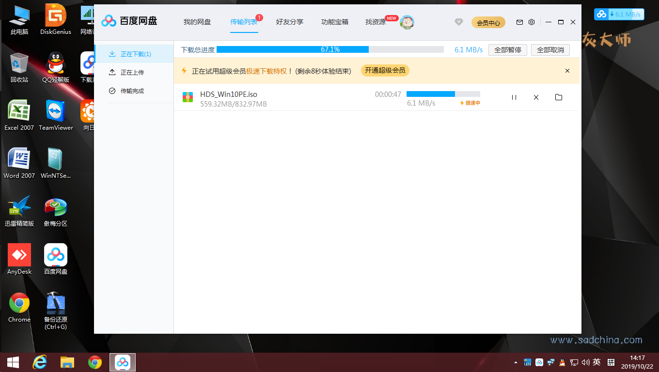Click the ISO file type icon

(188, 97)
